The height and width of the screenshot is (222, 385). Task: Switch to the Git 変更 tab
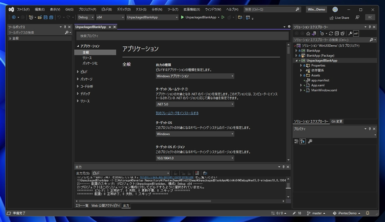[336, 121]
